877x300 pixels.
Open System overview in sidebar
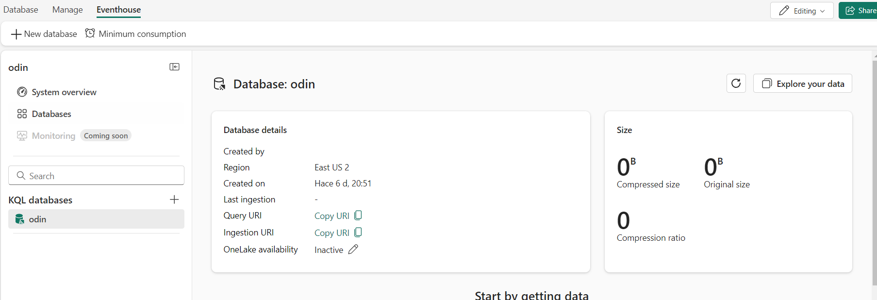(x=64, y=92)
